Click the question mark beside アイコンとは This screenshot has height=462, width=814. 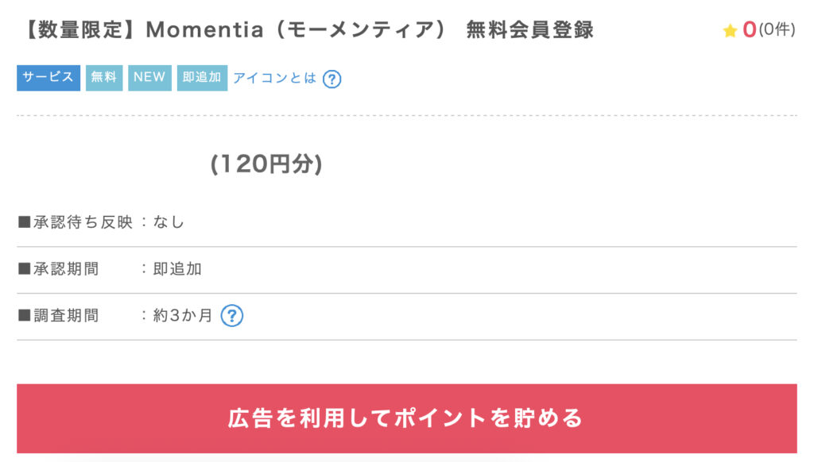(332, 79)
